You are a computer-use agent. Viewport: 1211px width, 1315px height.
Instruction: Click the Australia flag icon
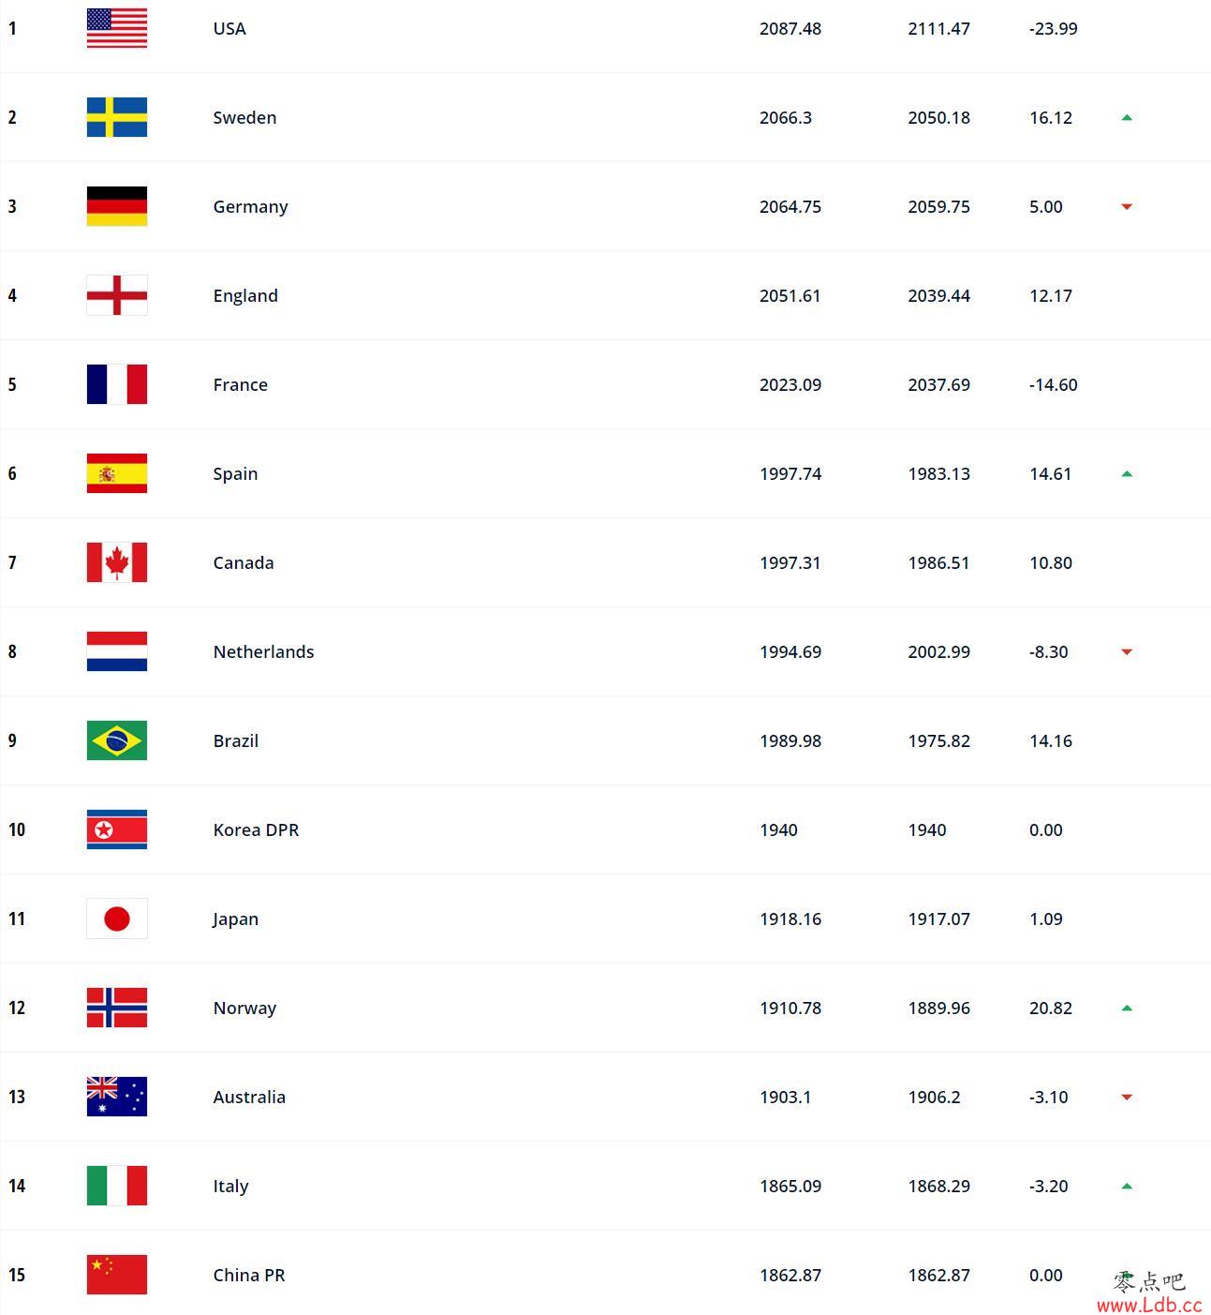pos(117,1097)
